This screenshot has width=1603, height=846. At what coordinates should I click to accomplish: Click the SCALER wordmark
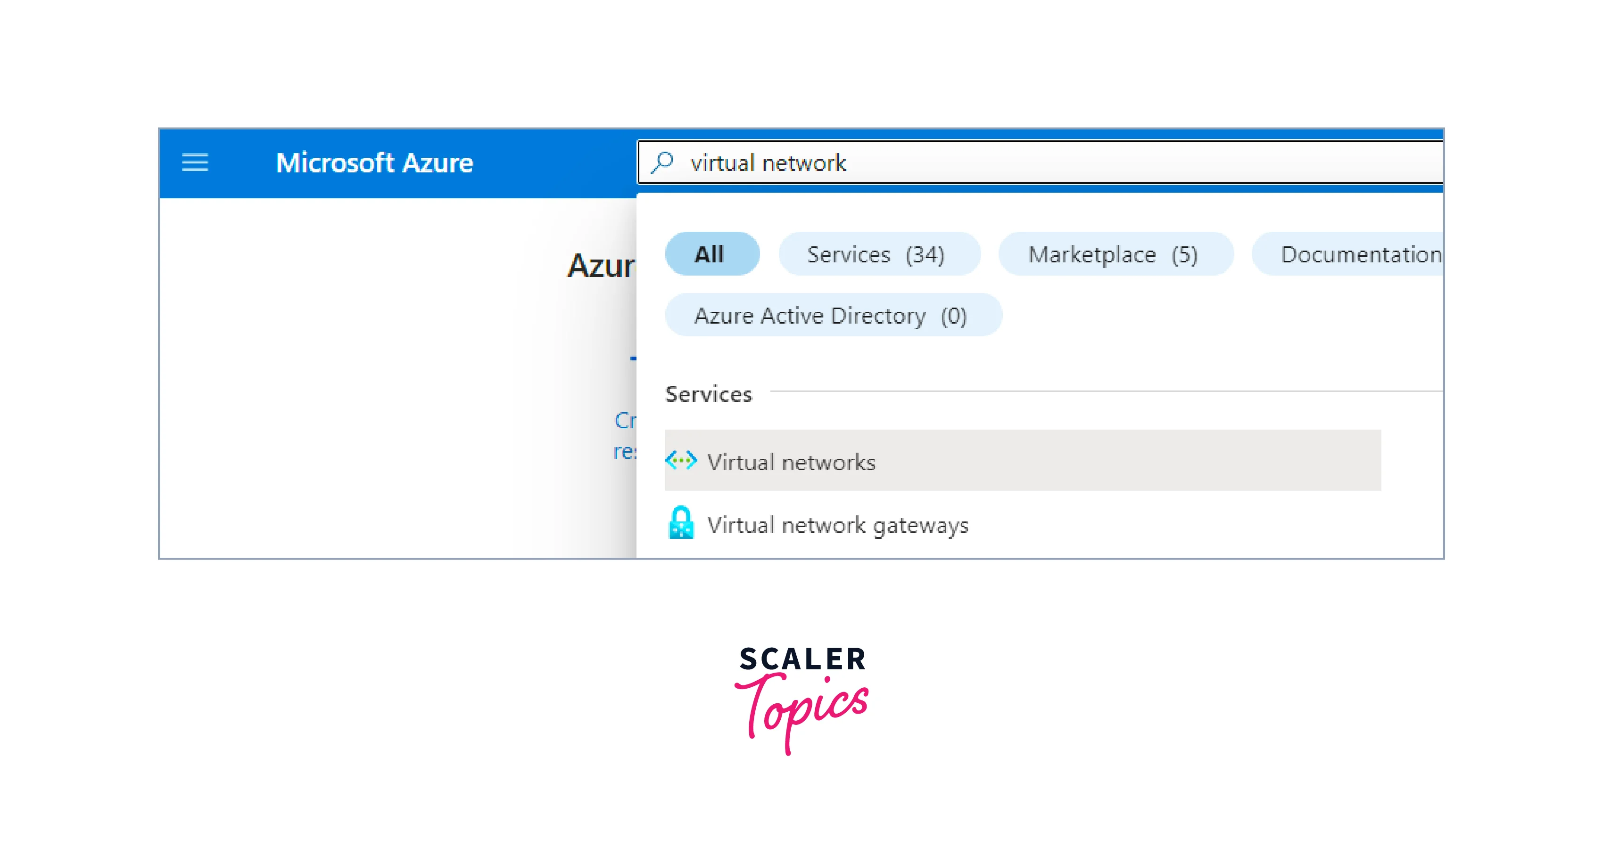click(x=802, y=659)
